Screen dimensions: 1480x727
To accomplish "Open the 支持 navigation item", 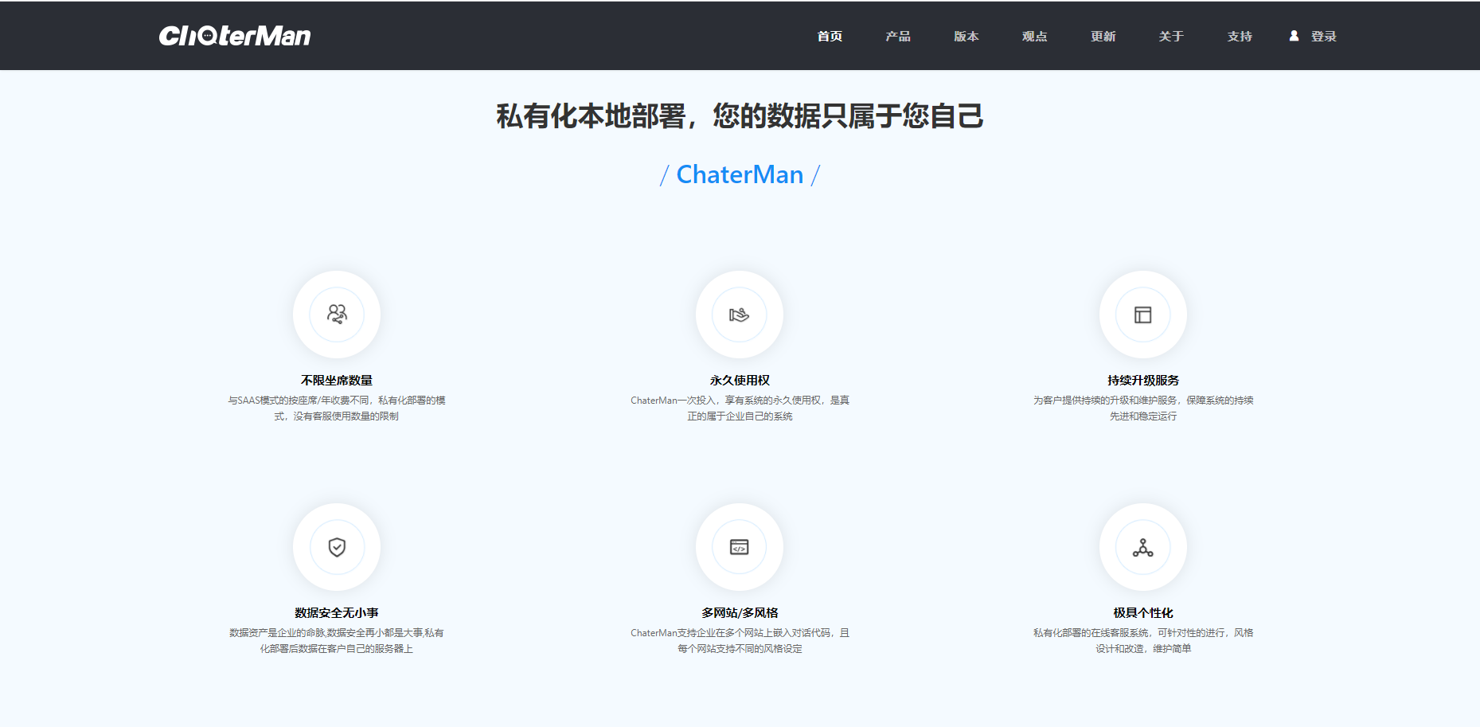I will pyautogui.click(x=1240, y=36).
